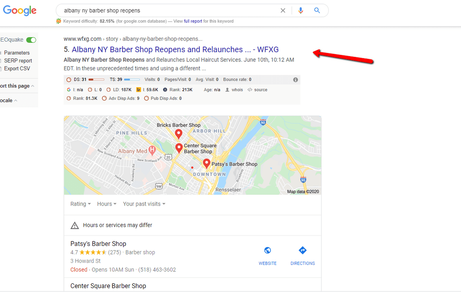Click the Pub Disp Ads icon

tap(146, 99)
